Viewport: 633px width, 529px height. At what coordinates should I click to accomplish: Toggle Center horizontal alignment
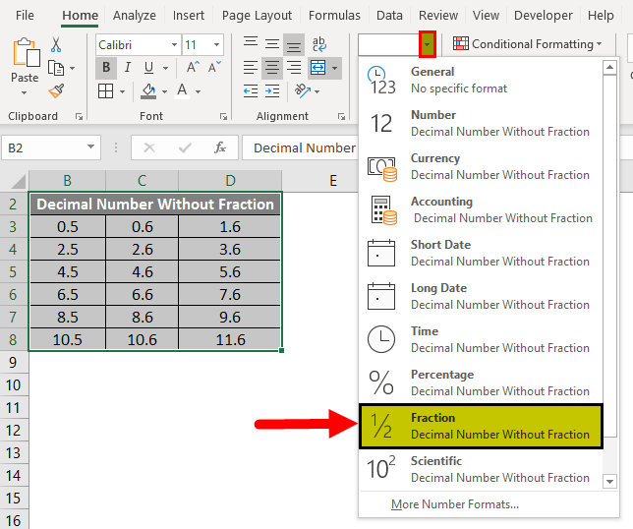(272, 68)
